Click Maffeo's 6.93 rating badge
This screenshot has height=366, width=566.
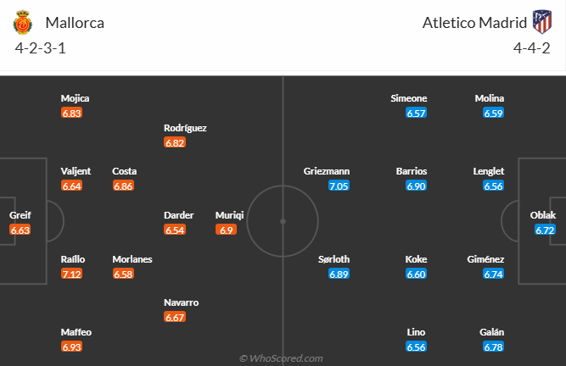pyautogui.click(x=72, y=347)
